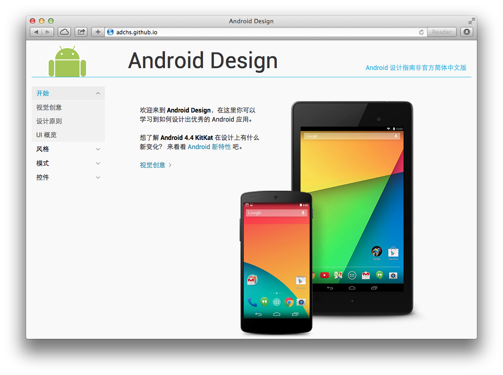503x375 pixels.
Task: Click the camera icon on the tablet dock
Action: point(393,275)
